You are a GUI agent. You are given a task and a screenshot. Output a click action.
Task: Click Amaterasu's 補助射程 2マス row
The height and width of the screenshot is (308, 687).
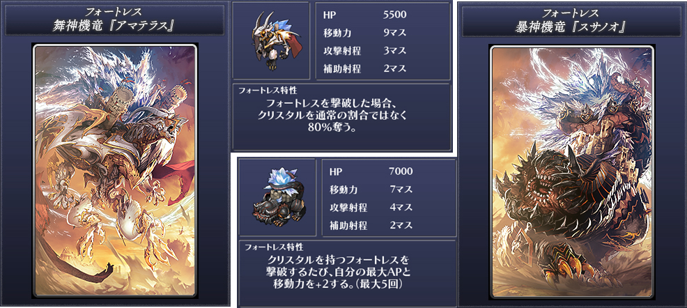point(364,68)
